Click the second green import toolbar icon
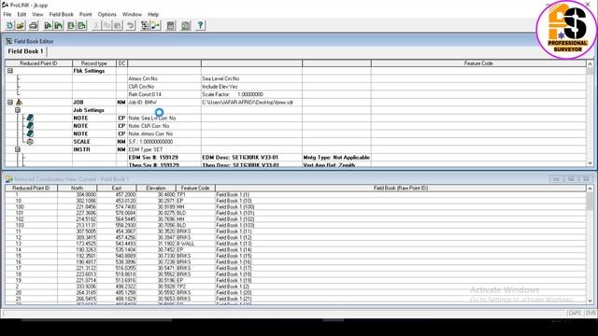The height and width of the screenshot is (336, 598). [58, 25]
